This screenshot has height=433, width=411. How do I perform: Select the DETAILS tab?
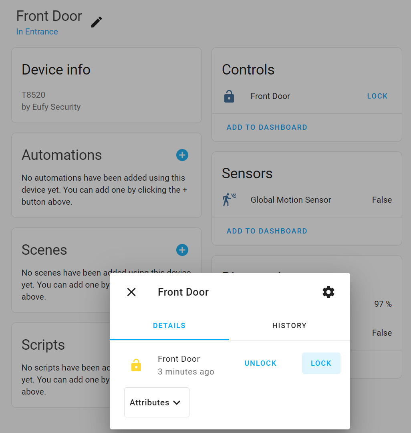pos(169,325)
